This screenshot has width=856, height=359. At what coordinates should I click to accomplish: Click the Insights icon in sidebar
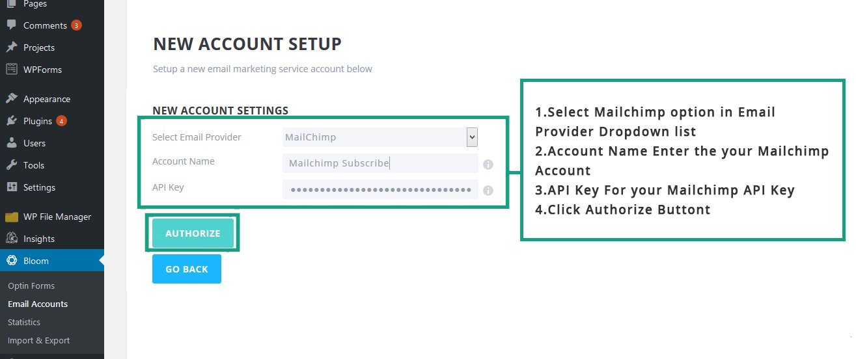point(12,239)
